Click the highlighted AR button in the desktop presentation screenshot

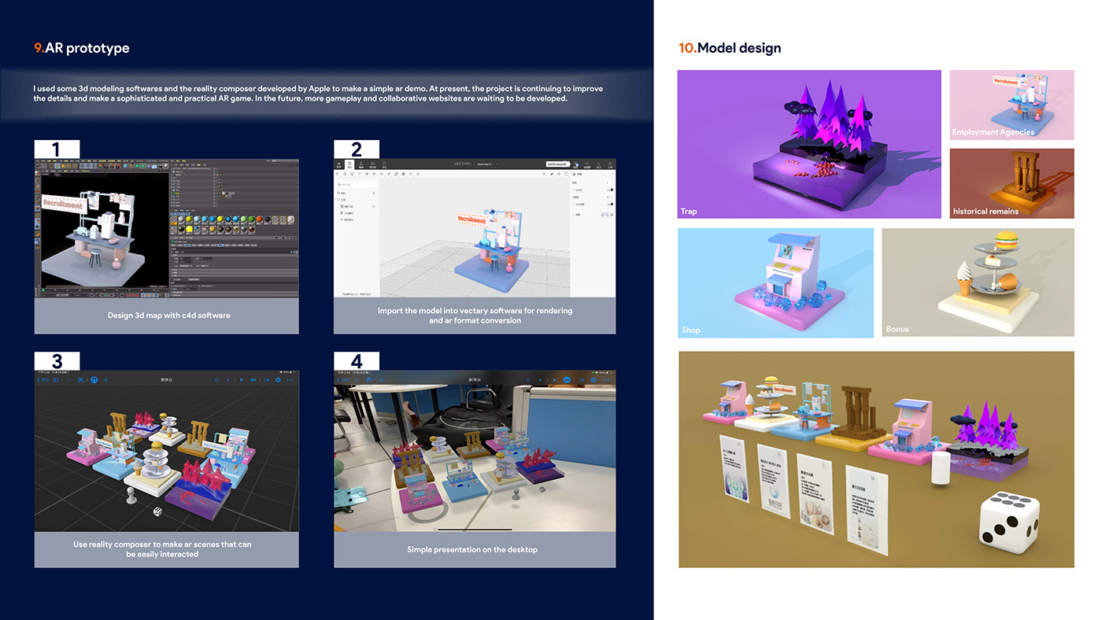(566, 379)
